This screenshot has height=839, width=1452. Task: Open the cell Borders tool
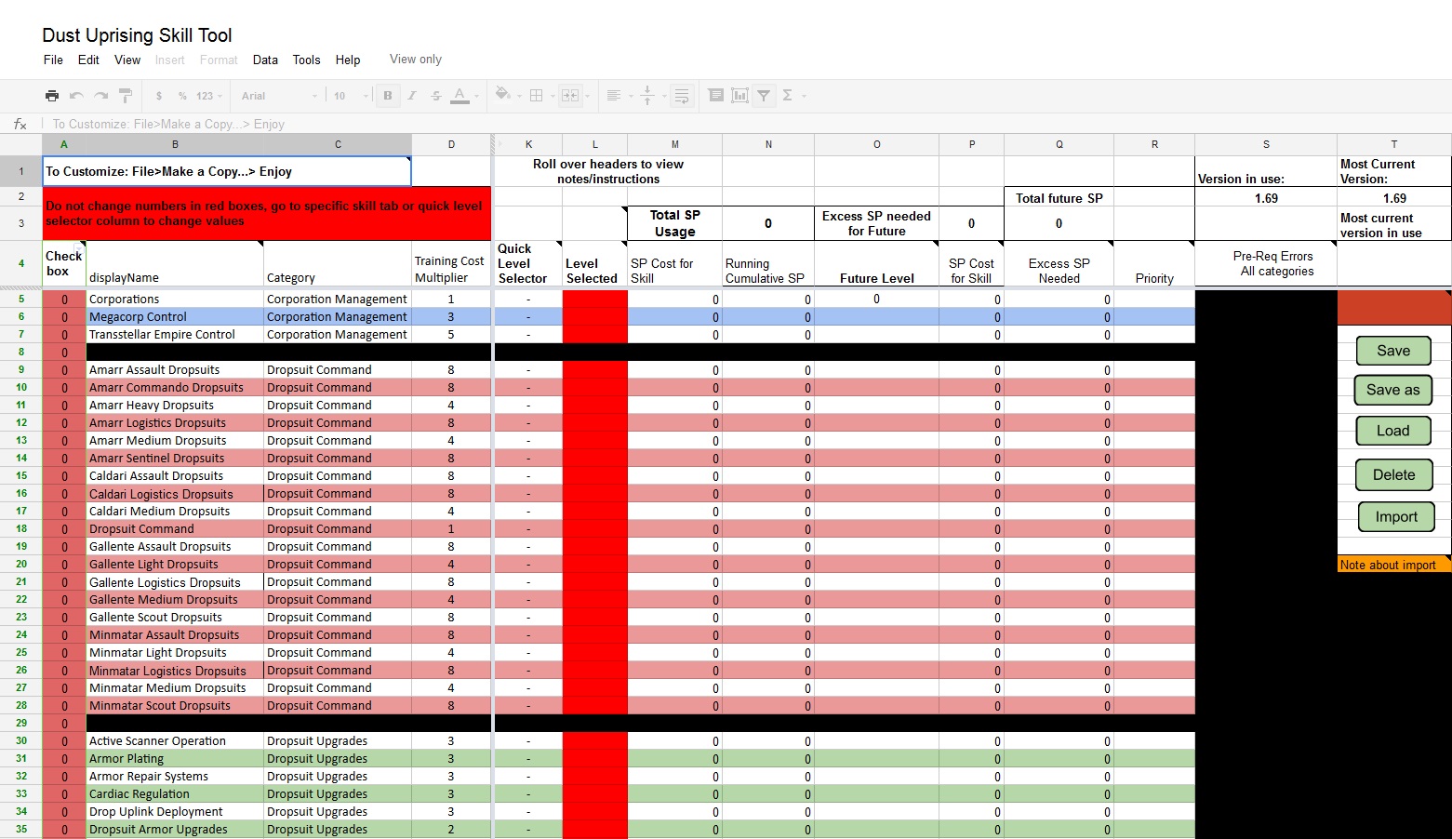pyautogui.click(x=536, y=95)
